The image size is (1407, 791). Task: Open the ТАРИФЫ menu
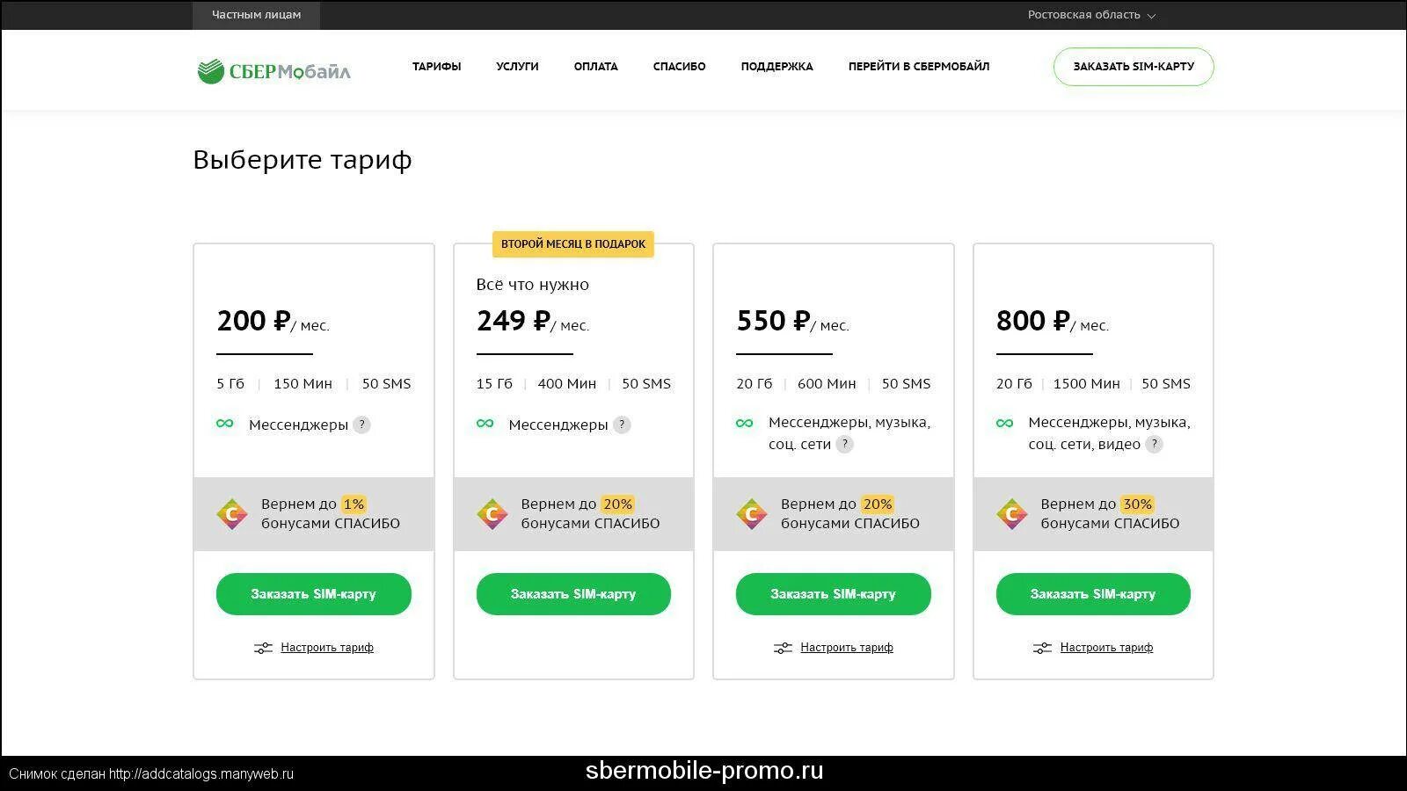[436, 67]
